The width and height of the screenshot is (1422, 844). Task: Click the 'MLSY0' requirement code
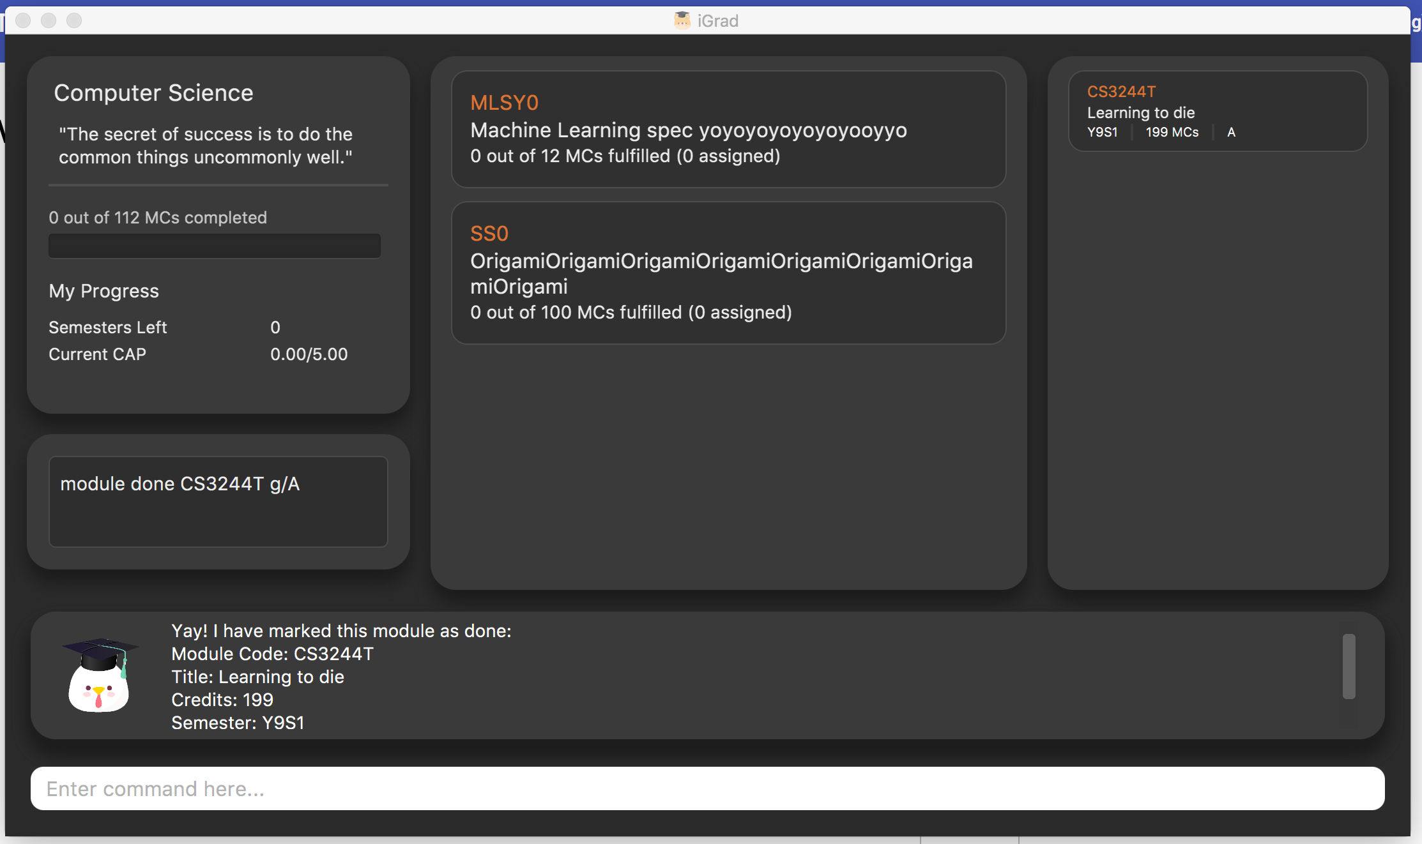[x=505, y=103]
